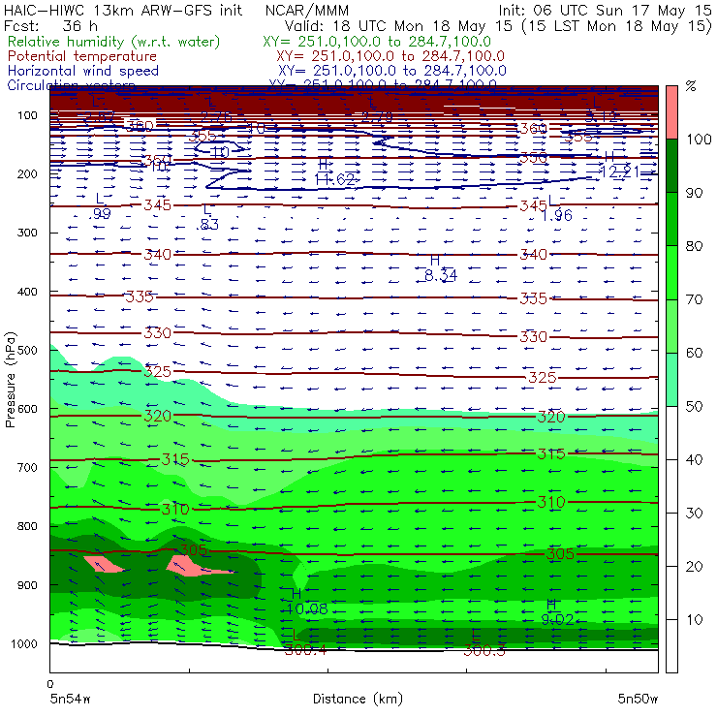Click the red 'Potential temperature' legend label
Viewport: 717px width, 717px height.
pos(81,56)
